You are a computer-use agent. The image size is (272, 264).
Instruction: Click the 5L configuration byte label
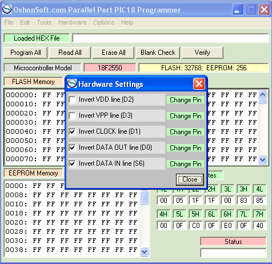click(x=179, y=214)
